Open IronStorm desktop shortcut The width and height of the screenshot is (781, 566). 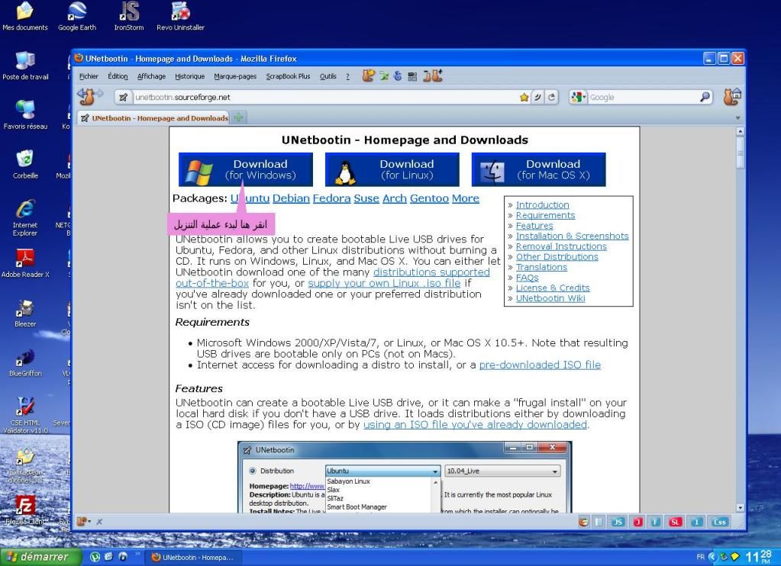click(129, 16)
